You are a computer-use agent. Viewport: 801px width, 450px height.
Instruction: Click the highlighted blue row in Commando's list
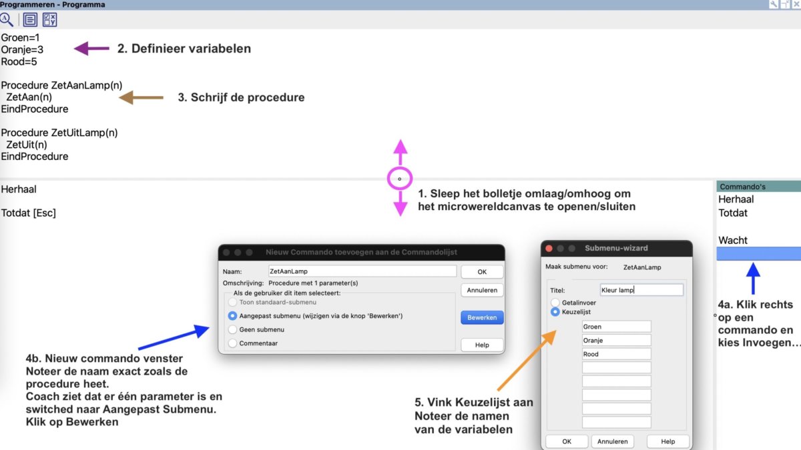tap(758, 253)
